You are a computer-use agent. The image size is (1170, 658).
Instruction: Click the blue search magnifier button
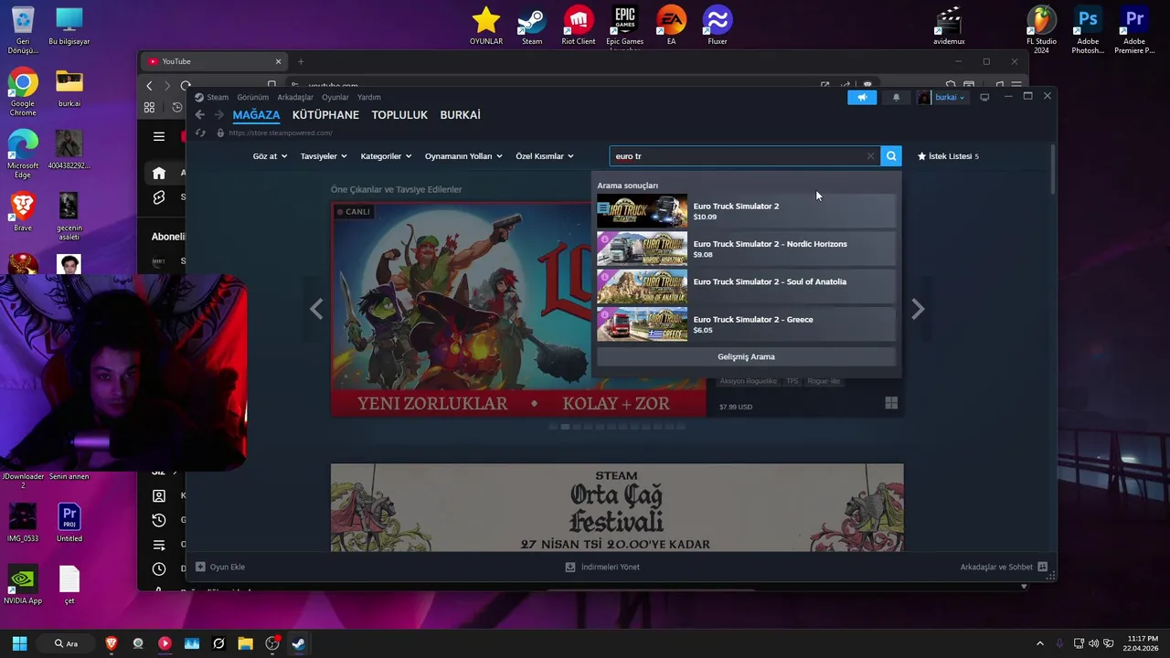pos(891,156)
